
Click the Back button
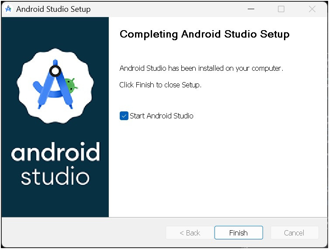[190, 233]
